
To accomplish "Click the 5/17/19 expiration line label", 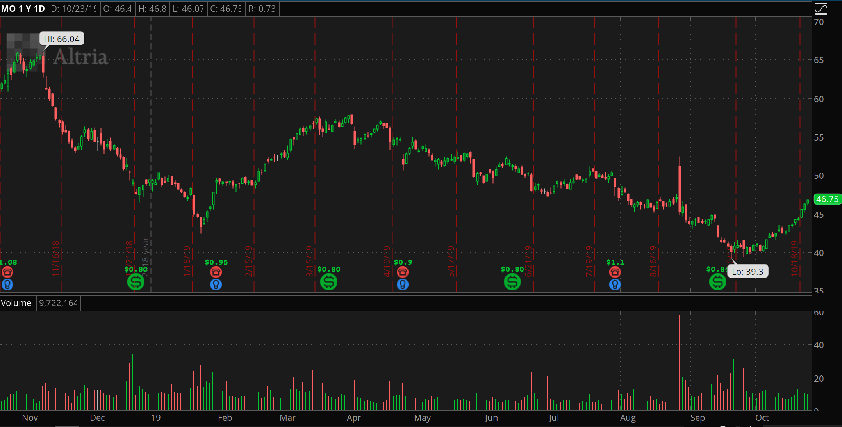I will tap(451, 261).
